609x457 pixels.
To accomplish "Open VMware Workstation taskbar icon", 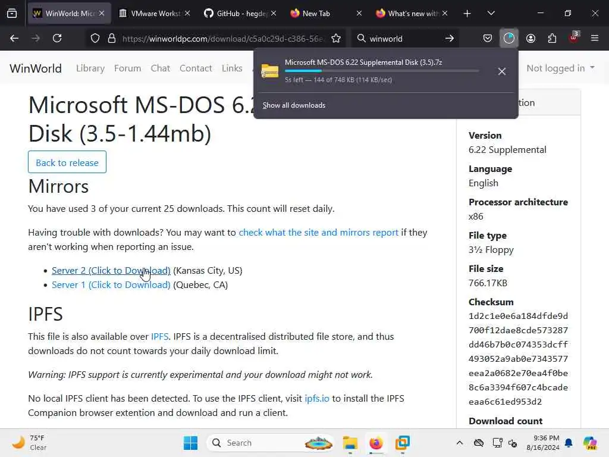I will pos(403,443).
